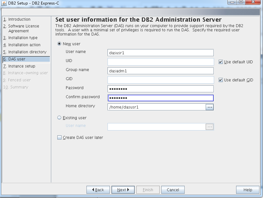Click the Java icon in the title bar
Viewport: 263px width, 198px height.
click(4, 3)
